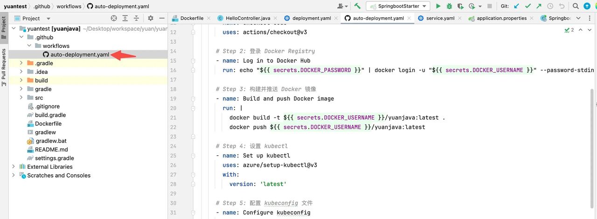Click yuantest breadcrumb in navigation bar

(15, 6)
